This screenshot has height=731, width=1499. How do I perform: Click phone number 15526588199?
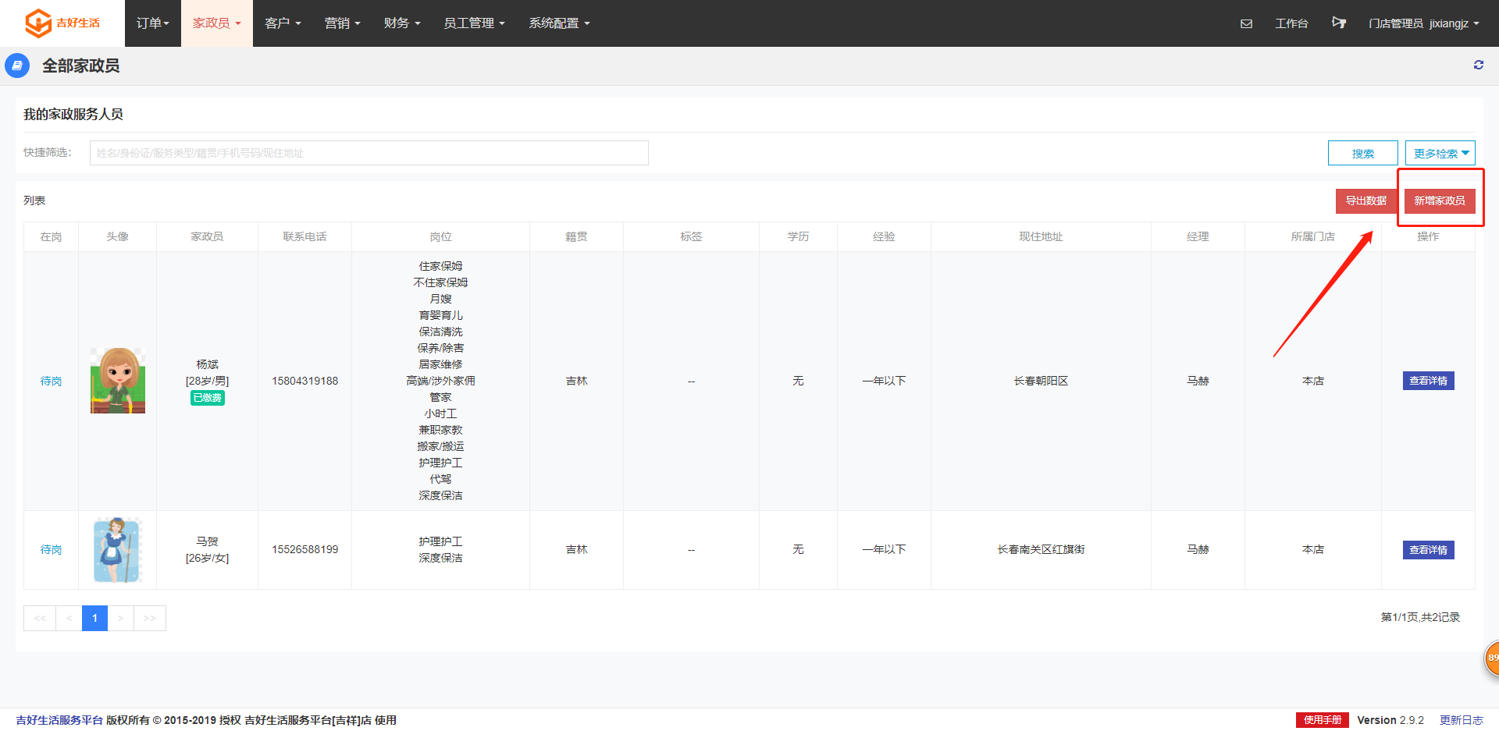click(304, 550)
